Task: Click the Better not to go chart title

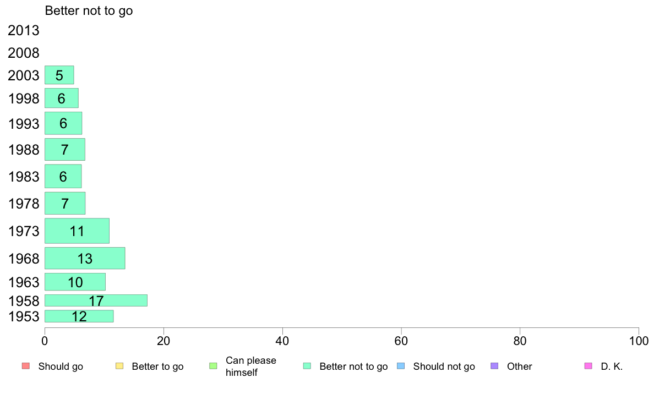Action: (x=89, y=11)
